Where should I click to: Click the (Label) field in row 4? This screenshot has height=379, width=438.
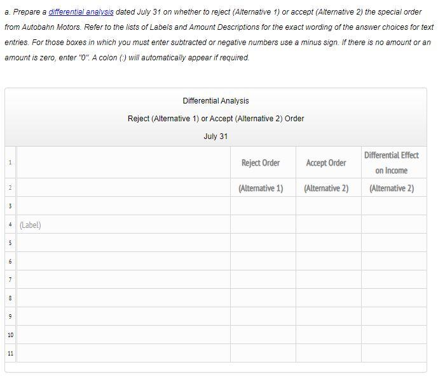point(123,225)
